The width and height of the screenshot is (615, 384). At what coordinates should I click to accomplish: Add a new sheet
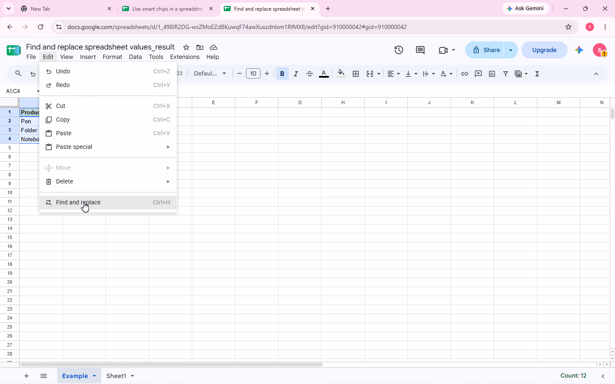26,376
